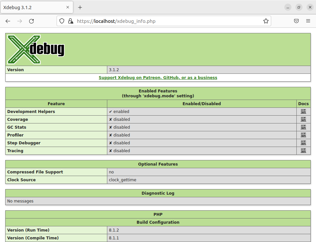This screenshot has height=242, width=316.
Task: Open docs icon for Coverage
Action: coord(303,119)
